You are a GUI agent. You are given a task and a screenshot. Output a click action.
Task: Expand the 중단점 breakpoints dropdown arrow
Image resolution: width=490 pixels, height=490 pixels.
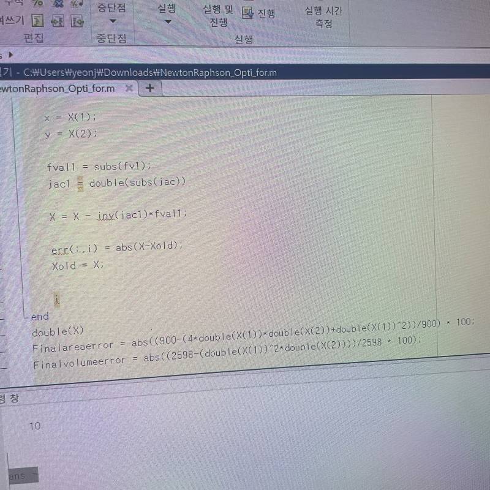click(112, 23)
